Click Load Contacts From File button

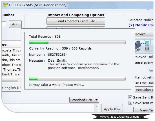(76, 21)
